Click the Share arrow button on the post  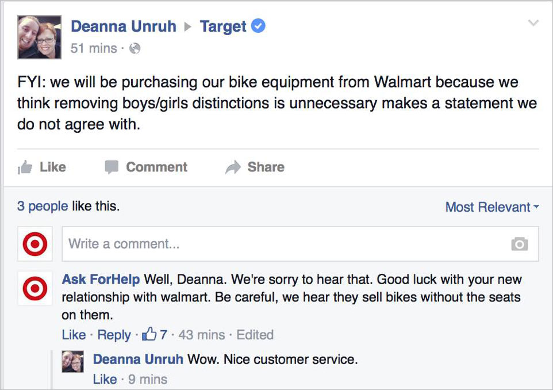255,167
